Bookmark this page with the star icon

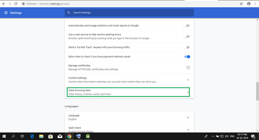click(x=241, y=4)
